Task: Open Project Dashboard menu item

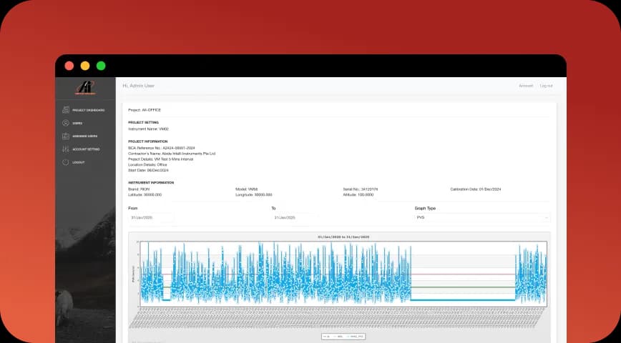Action: [x=89, y=110]
